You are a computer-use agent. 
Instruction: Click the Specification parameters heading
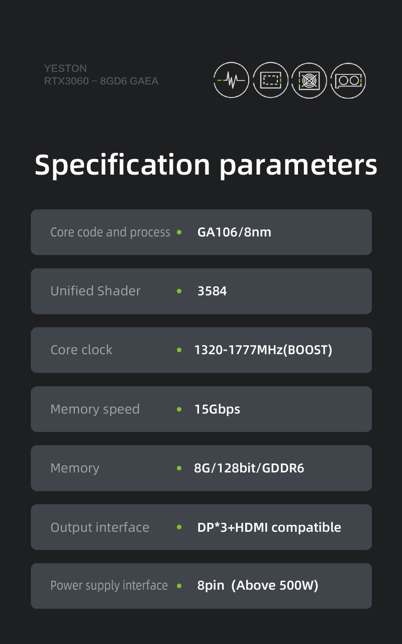click(x=206, y=165)
